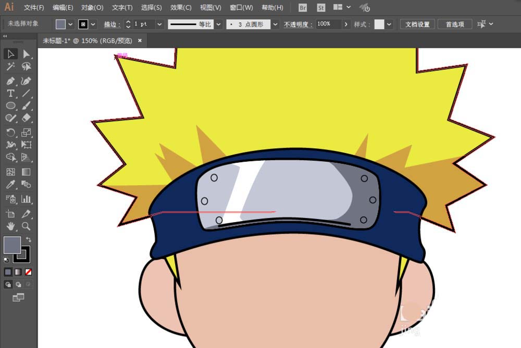
Task: Open graphic style 样式 dropdown
Action: coord(389,24)
